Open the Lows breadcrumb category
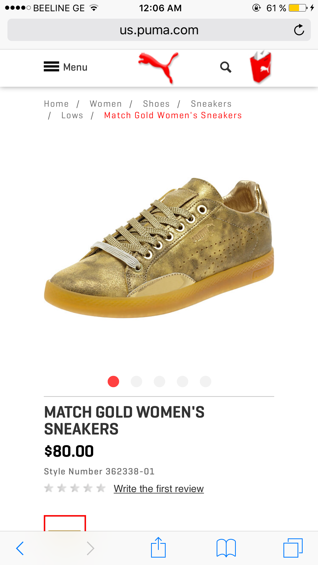This screenshot has height=565, width=318. [72, 115]
